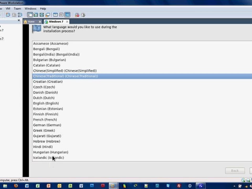Screen dimensions: 252x189
Task: Click the last toolbar icon with arrow
Action: tap(83, 15)
